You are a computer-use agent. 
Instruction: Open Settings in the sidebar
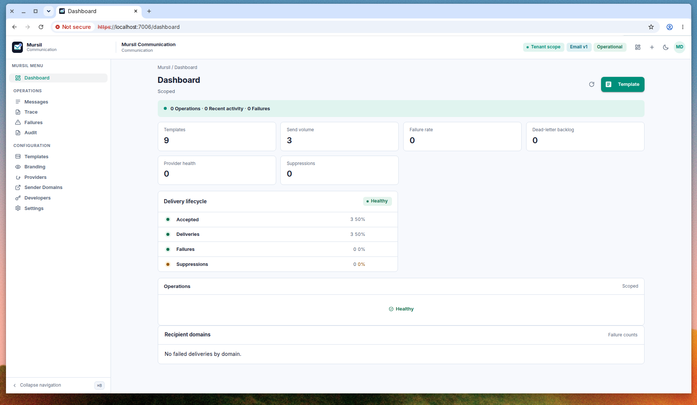(x=58, y=208)
